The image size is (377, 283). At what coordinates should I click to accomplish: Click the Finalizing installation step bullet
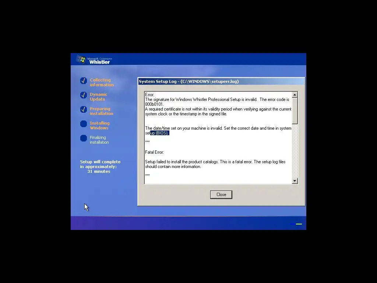click(x=84, y=138)
